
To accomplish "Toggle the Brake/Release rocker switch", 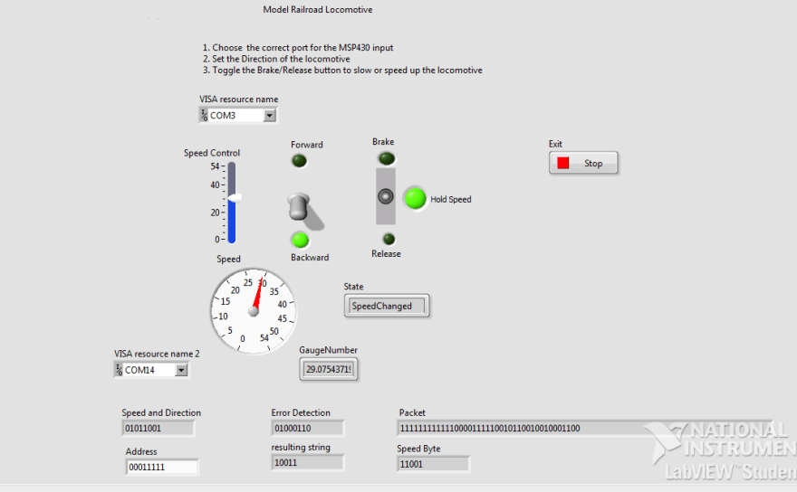I will [x=386, y=196].
